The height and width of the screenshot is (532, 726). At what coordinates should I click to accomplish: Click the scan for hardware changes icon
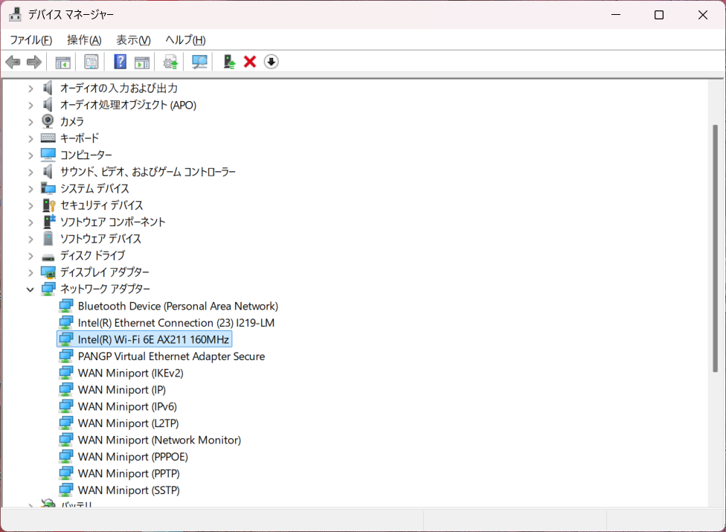coord(199,62)
